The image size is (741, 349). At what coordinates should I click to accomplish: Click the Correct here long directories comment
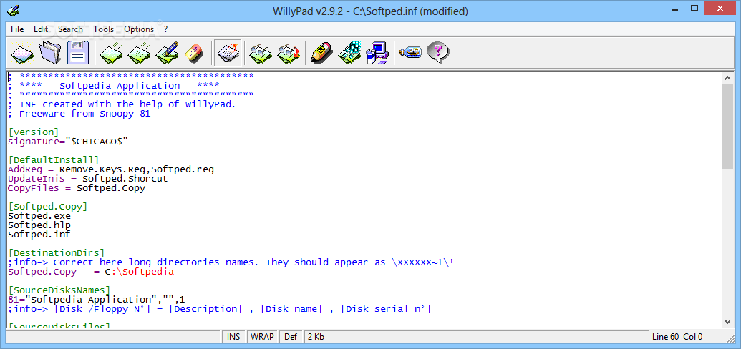231,262
